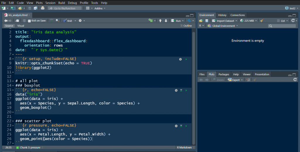Click the New File icon in main toolbar

[4, 8]
